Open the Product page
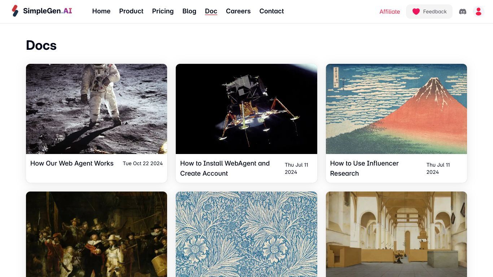The image size is (493, 277). 131,11
